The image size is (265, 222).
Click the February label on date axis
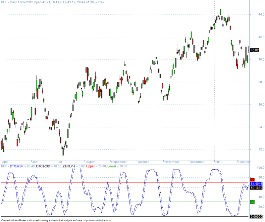pos(244,162)
